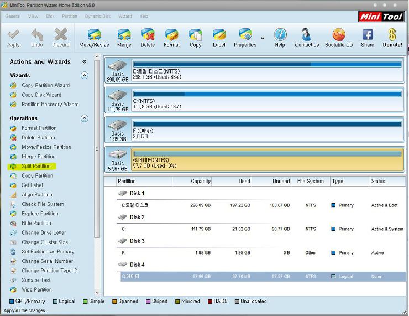Select Move/Resize Partition operation
The width and height of the screenshot is (409, 316).
pyautogui.click(x=46, y=147)
